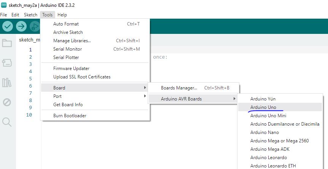Select Firmware Updater menu entry
Screen dimensions: 328x169
(95, 69)
